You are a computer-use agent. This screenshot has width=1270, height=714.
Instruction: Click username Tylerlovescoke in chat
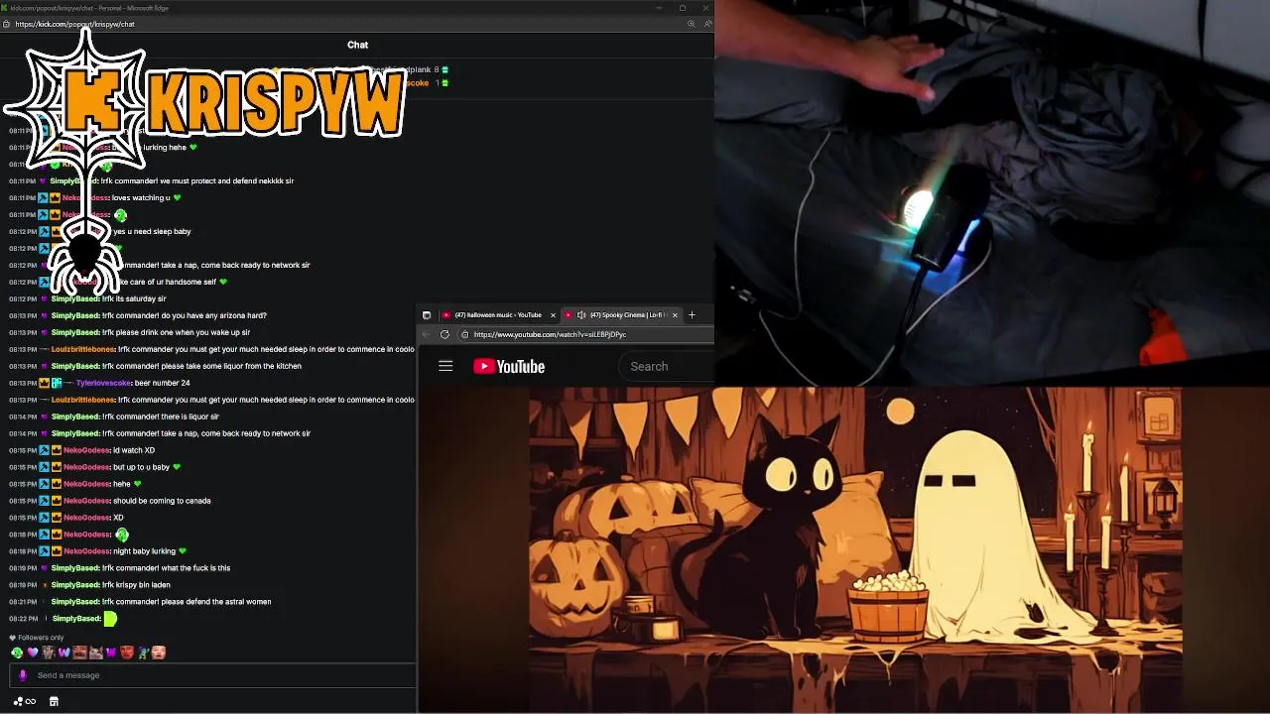[x=103, y=383]
